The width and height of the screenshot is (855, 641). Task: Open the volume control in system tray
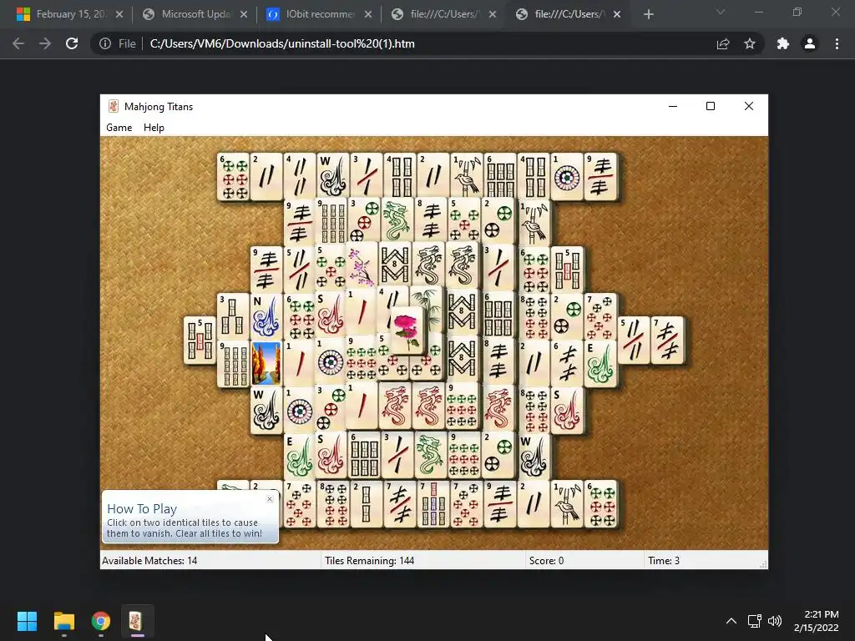774,621
